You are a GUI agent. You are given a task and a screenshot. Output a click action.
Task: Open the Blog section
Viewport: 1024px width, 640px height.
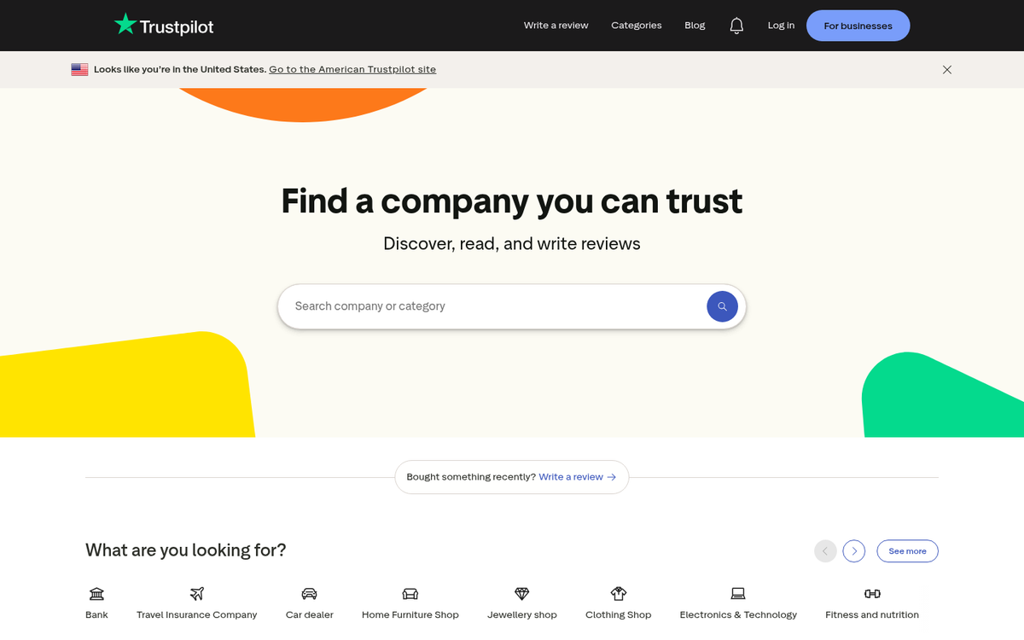[694, 25]
